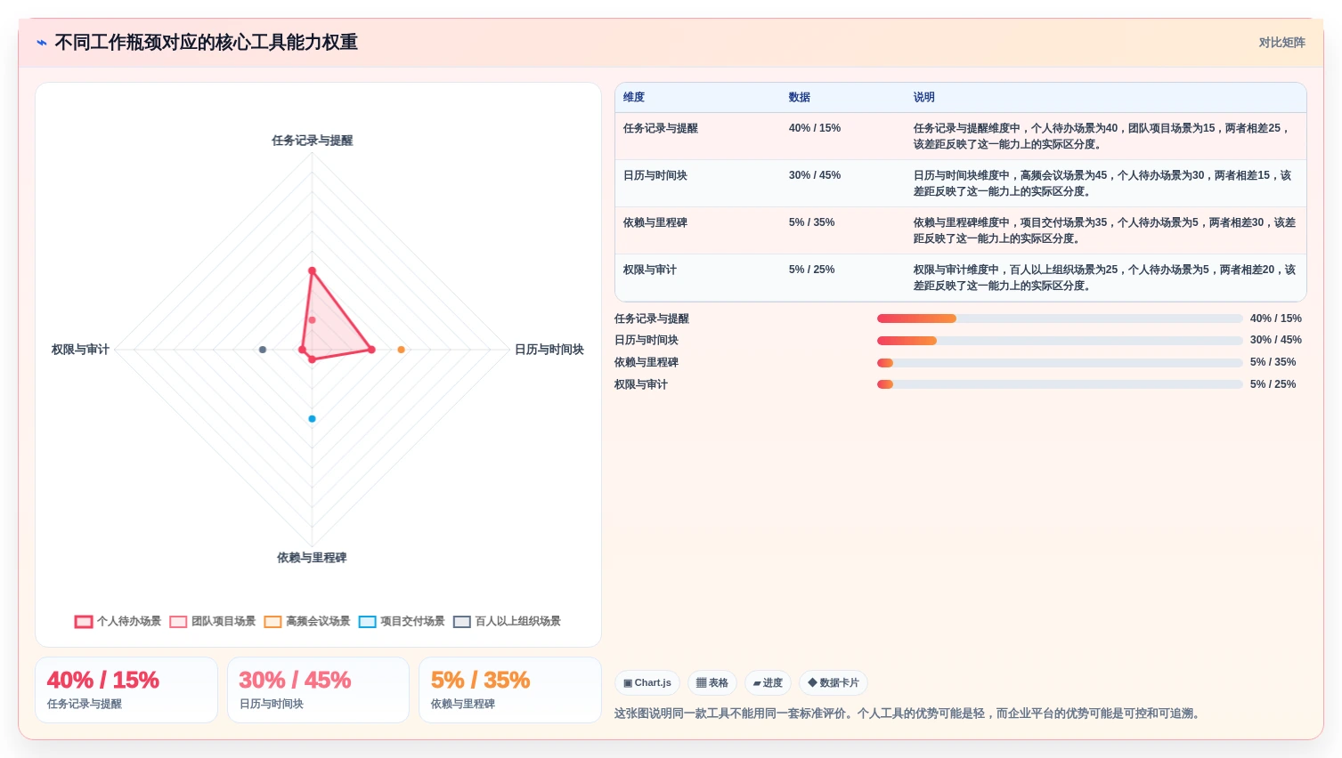Click the radar axis label 任务记录与提醒

[x=313, y=141]
